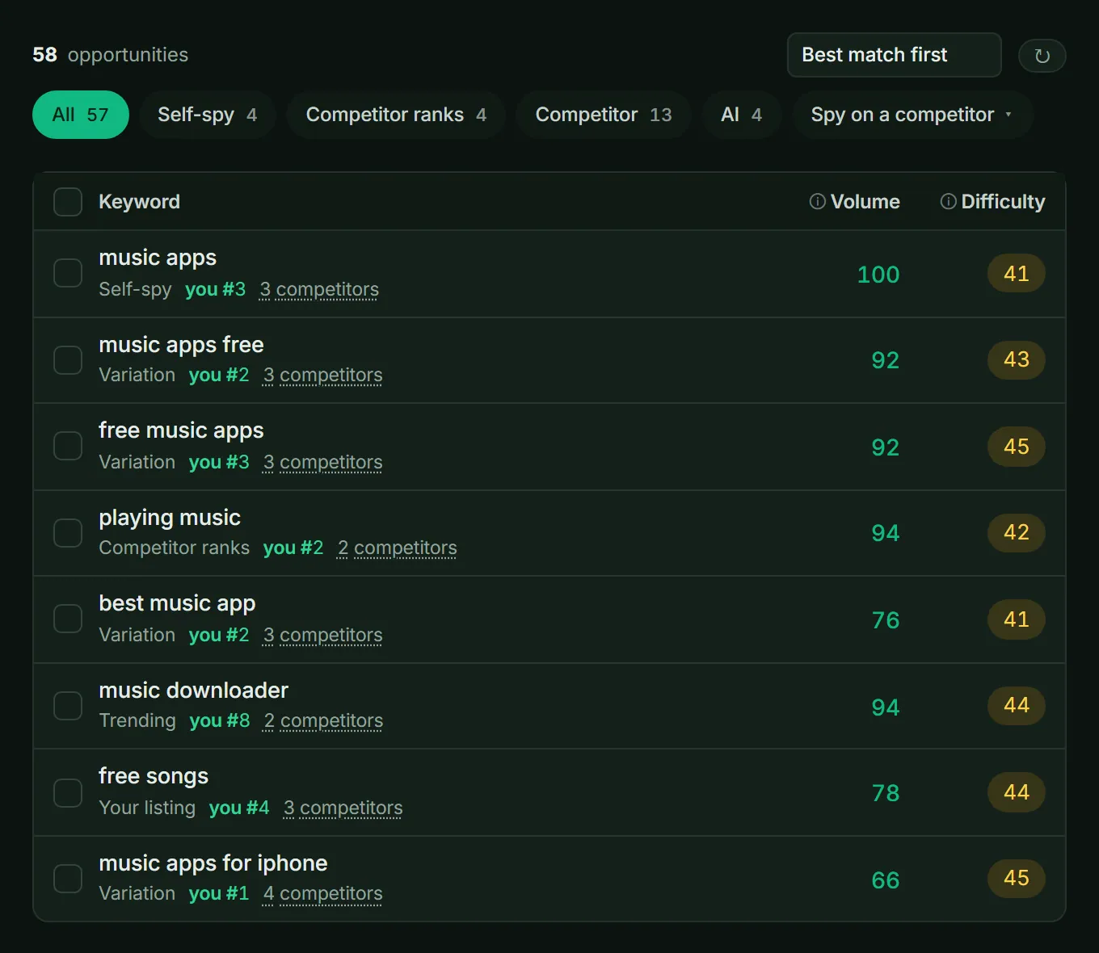This screenshot has height=953, width=1099.
Task: Tick the playing music checkbox
Action: point(68,533)
